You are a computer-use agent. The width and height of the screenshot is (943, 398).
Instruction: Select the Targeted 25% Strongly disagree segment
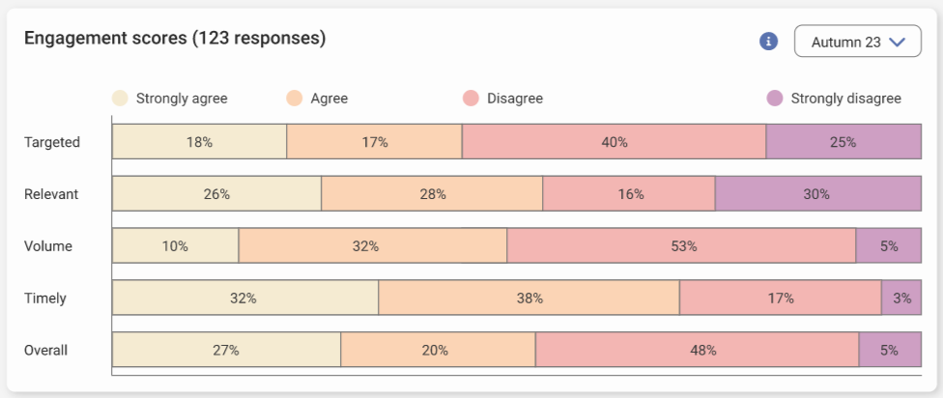843,142
